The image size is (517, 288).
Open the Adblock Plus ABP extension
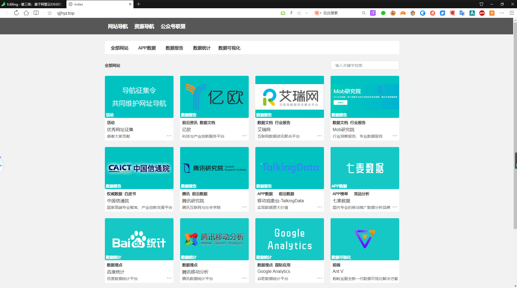pyautogui.click(x=482, y=13)
